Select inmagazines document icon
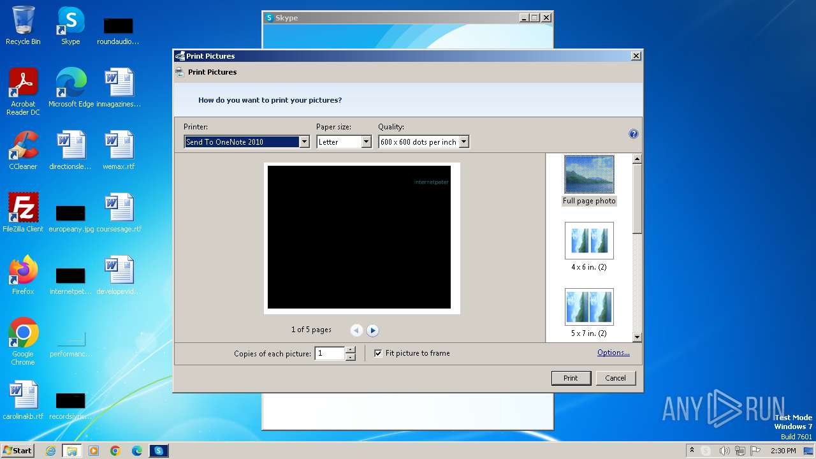This screenshot has width=816, height=459. (119, 88)
